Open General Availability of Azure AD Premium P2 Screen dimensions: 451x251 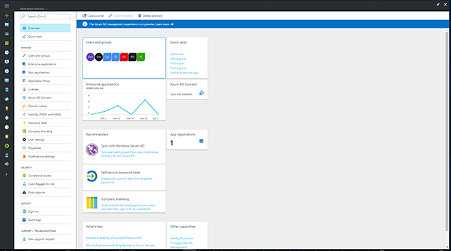pyautogui.click(x=114, y=238)
